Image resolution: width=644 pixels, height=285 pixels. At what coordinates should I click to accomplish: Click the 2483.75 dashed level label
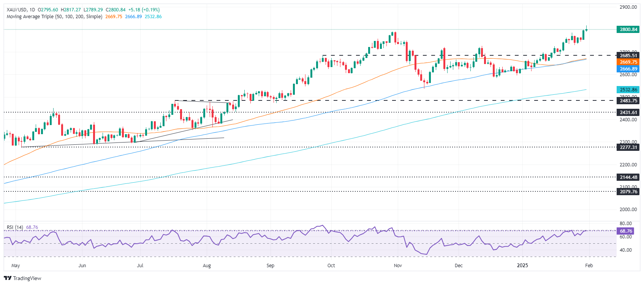[628, 101]
